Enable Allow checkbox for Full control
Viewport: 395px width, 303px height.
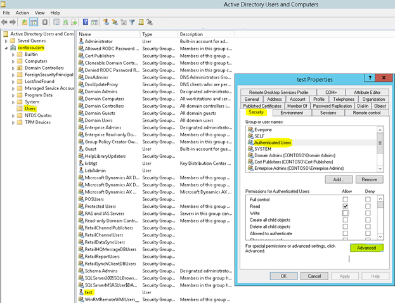coord(345,198)
